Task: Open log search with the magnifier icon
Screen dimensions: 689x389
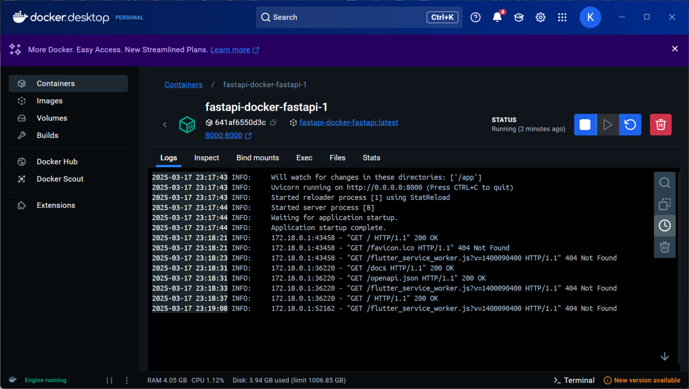Action: pos(665,183)
